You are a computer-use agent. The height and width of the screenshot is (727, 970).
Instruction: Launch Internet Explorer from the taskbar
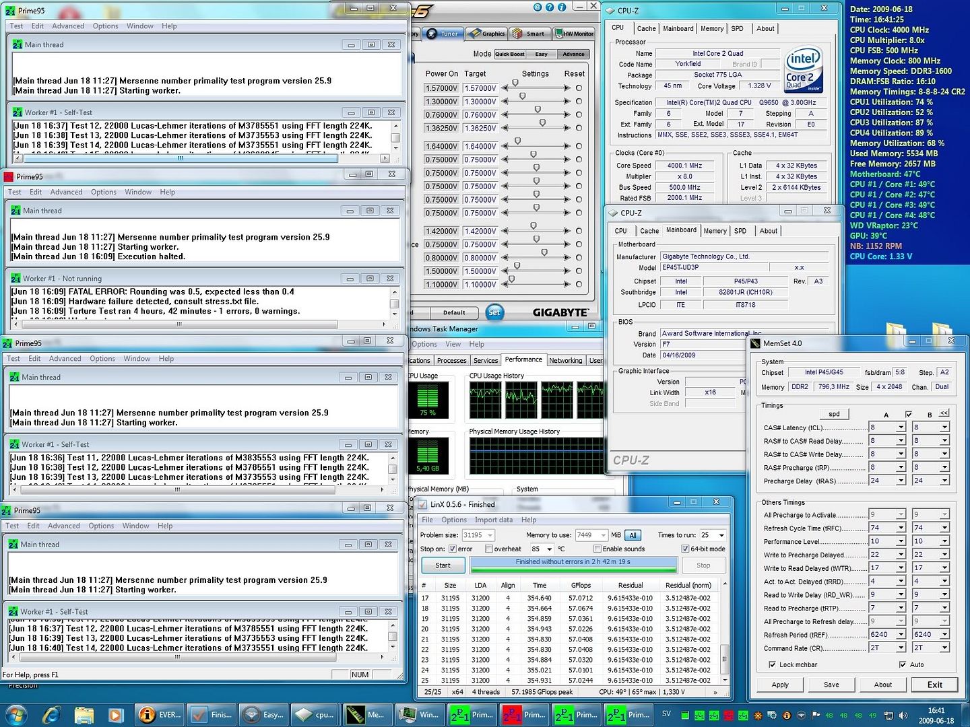52,714
